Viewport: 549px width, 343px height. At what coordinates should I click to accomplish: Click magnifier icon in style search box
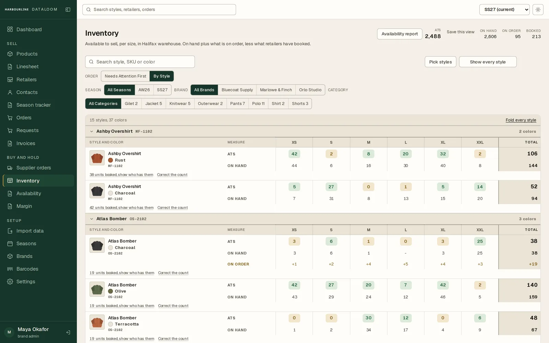91,62
